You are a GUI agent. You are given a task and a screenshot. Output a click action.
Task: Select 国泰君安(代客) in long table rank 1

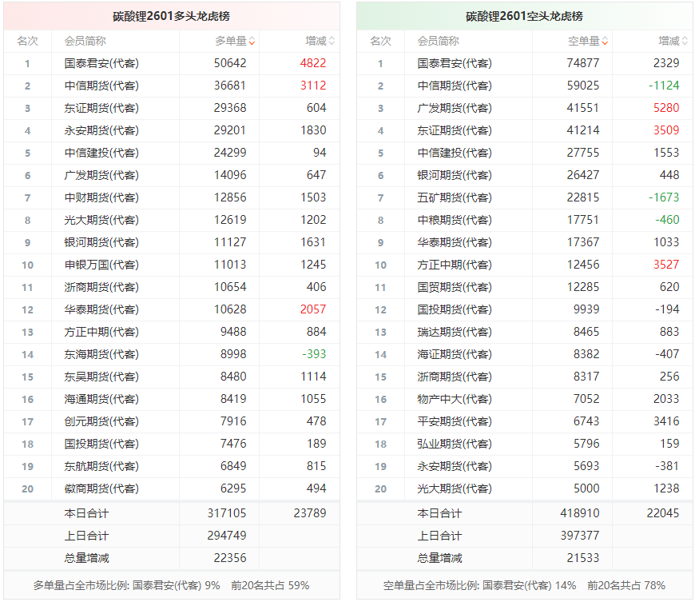click(101, 63)
